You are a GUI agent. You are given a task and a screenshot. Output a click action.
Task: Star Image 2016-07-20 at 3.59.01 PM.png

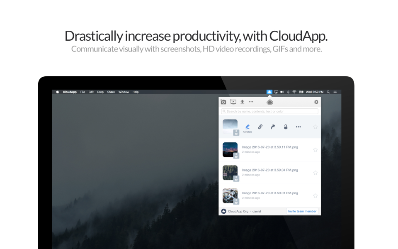pyautogui.click(x=315, y=195)
